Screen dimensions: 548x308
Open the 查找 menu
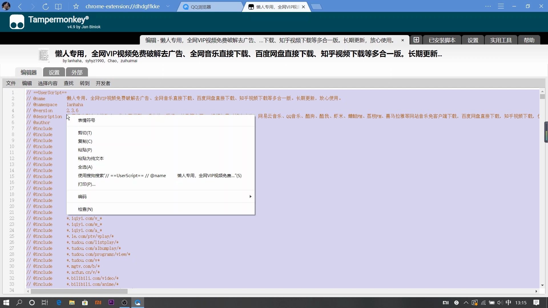click(x=68, y=83)
